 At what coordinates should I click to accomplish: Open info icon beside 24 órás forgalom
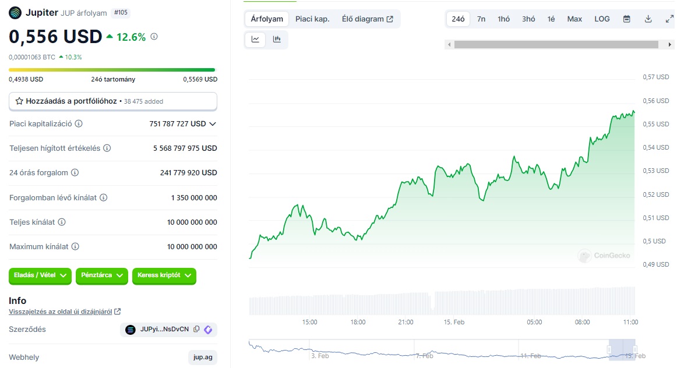coord(75,172)
